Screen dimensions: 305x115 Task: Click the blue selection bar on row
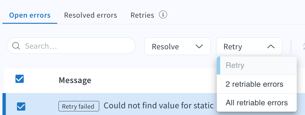coord(4,104)
